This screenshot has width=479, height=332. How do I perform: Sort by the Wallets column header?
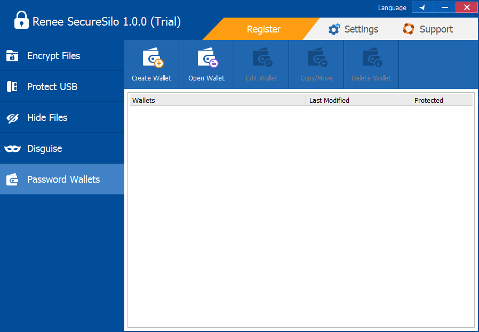218,100
